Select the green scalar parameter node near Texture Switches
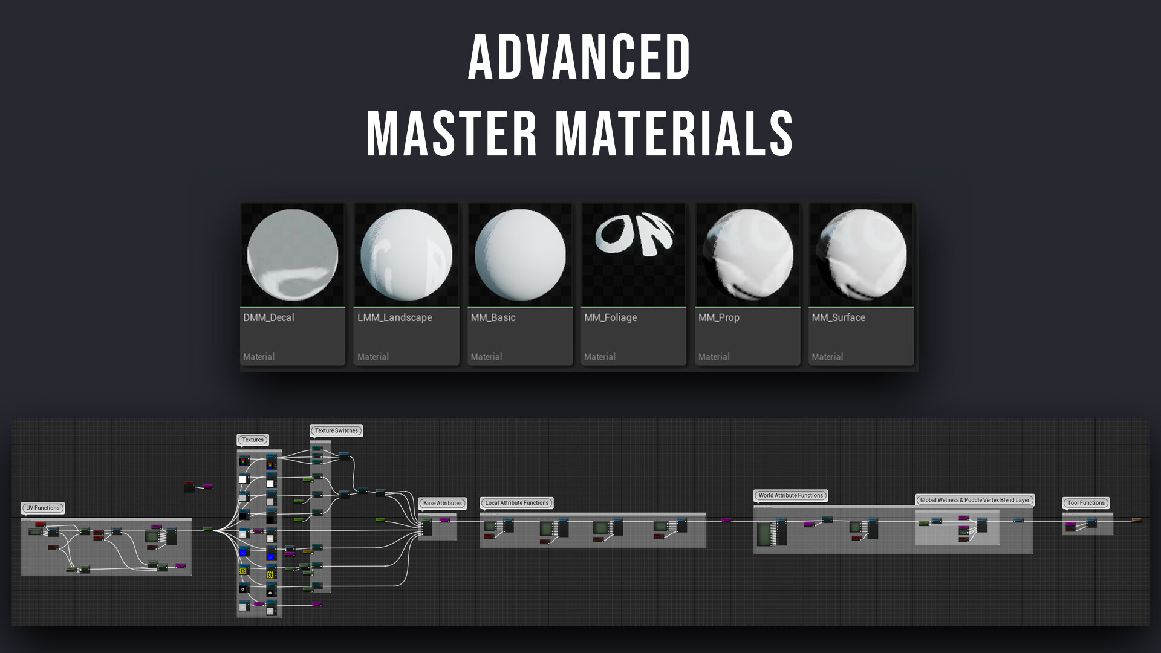This screenshot has width=1161, height=653. tap(307, 479)
